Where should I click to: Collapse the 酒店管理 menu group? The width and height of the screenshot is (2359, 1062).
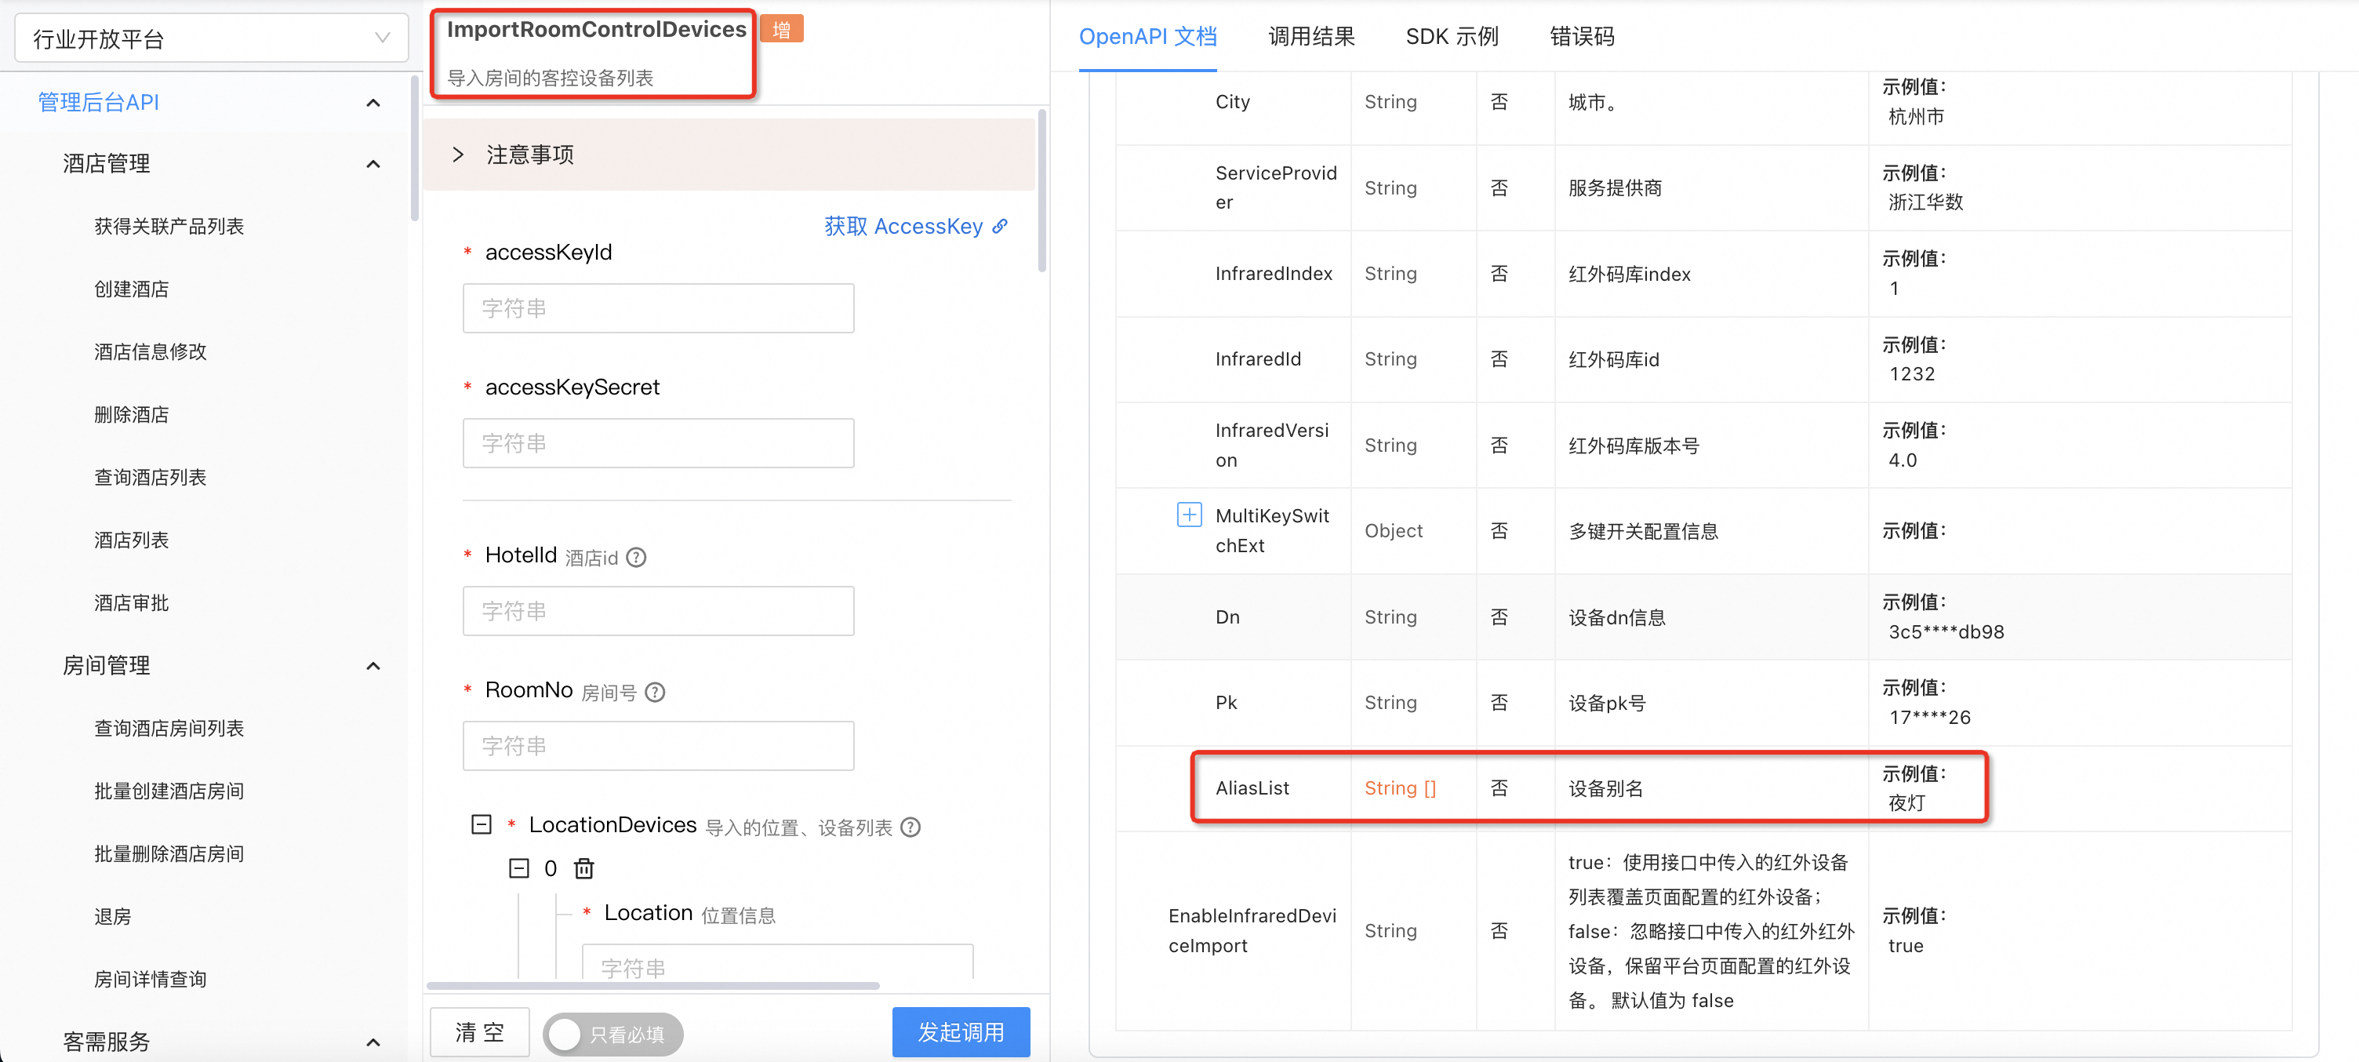coord(373,165)
